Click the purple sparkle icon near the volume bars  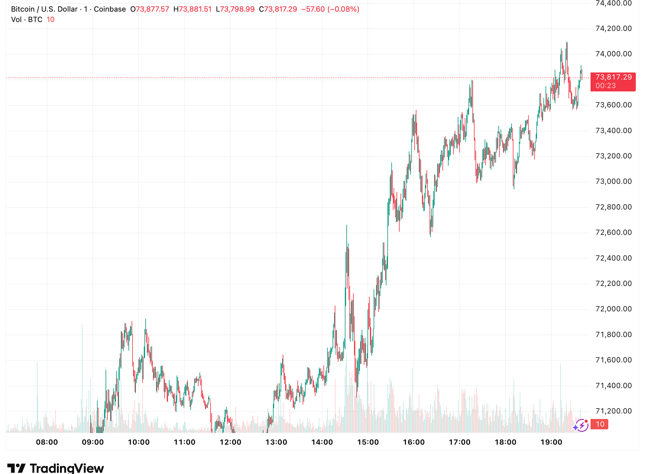coord(576,428)
